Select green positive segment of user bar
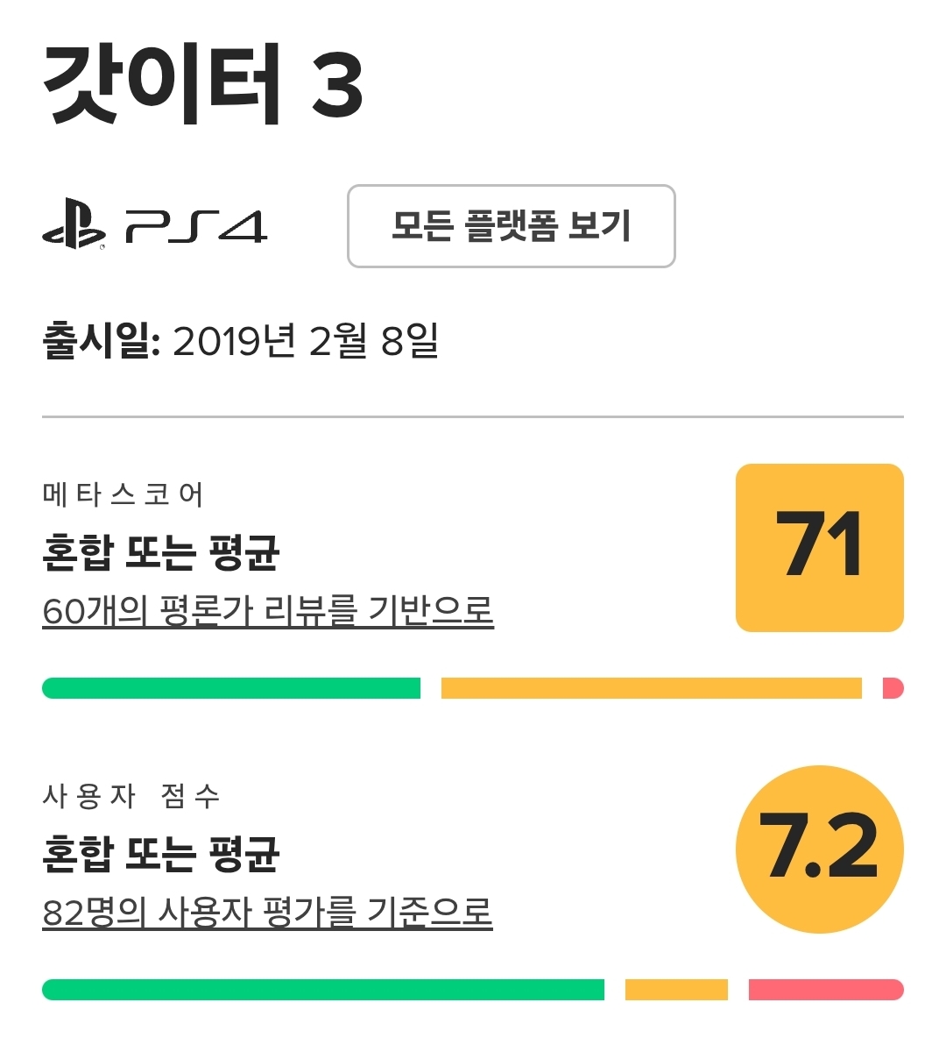Viewport: 946px width, 1059px height. (323, 990)
